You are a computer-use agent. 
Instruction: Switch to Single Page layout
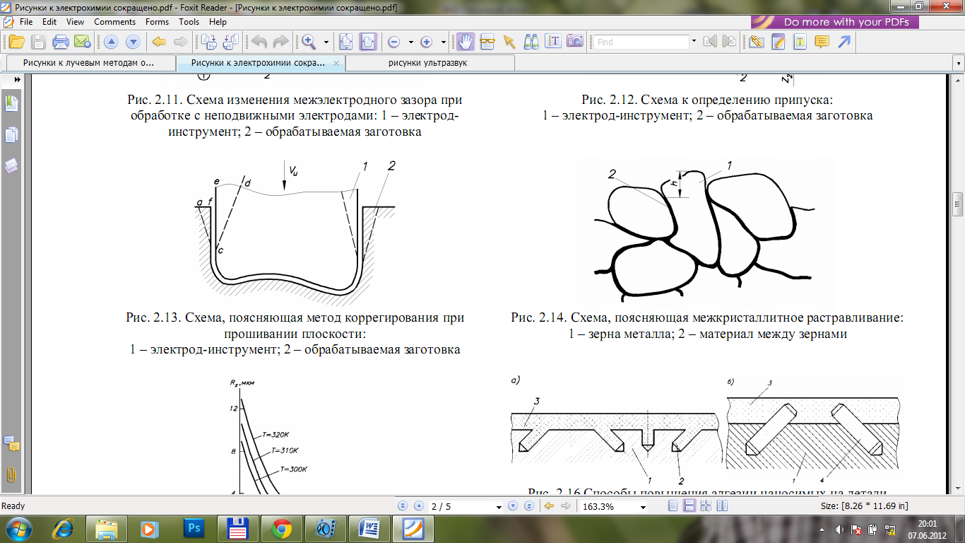[x=673, y=506]
